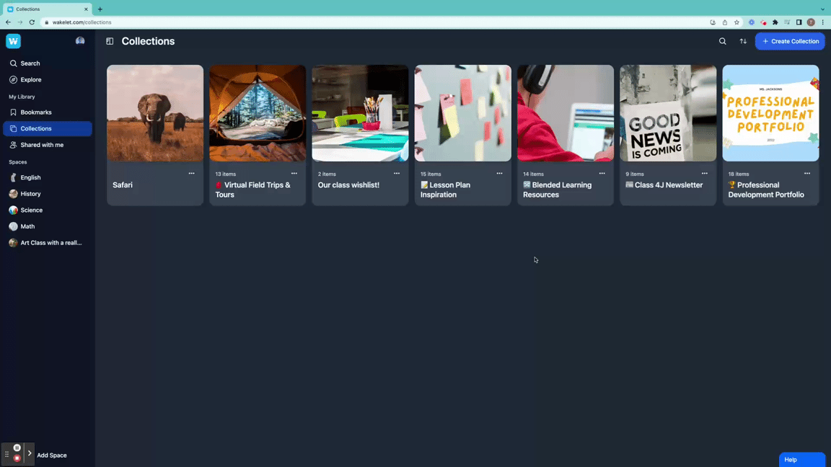This screenshot has height=467, width=831.
Task: Open the search magnifier in top bar
Action: (722, 41)
